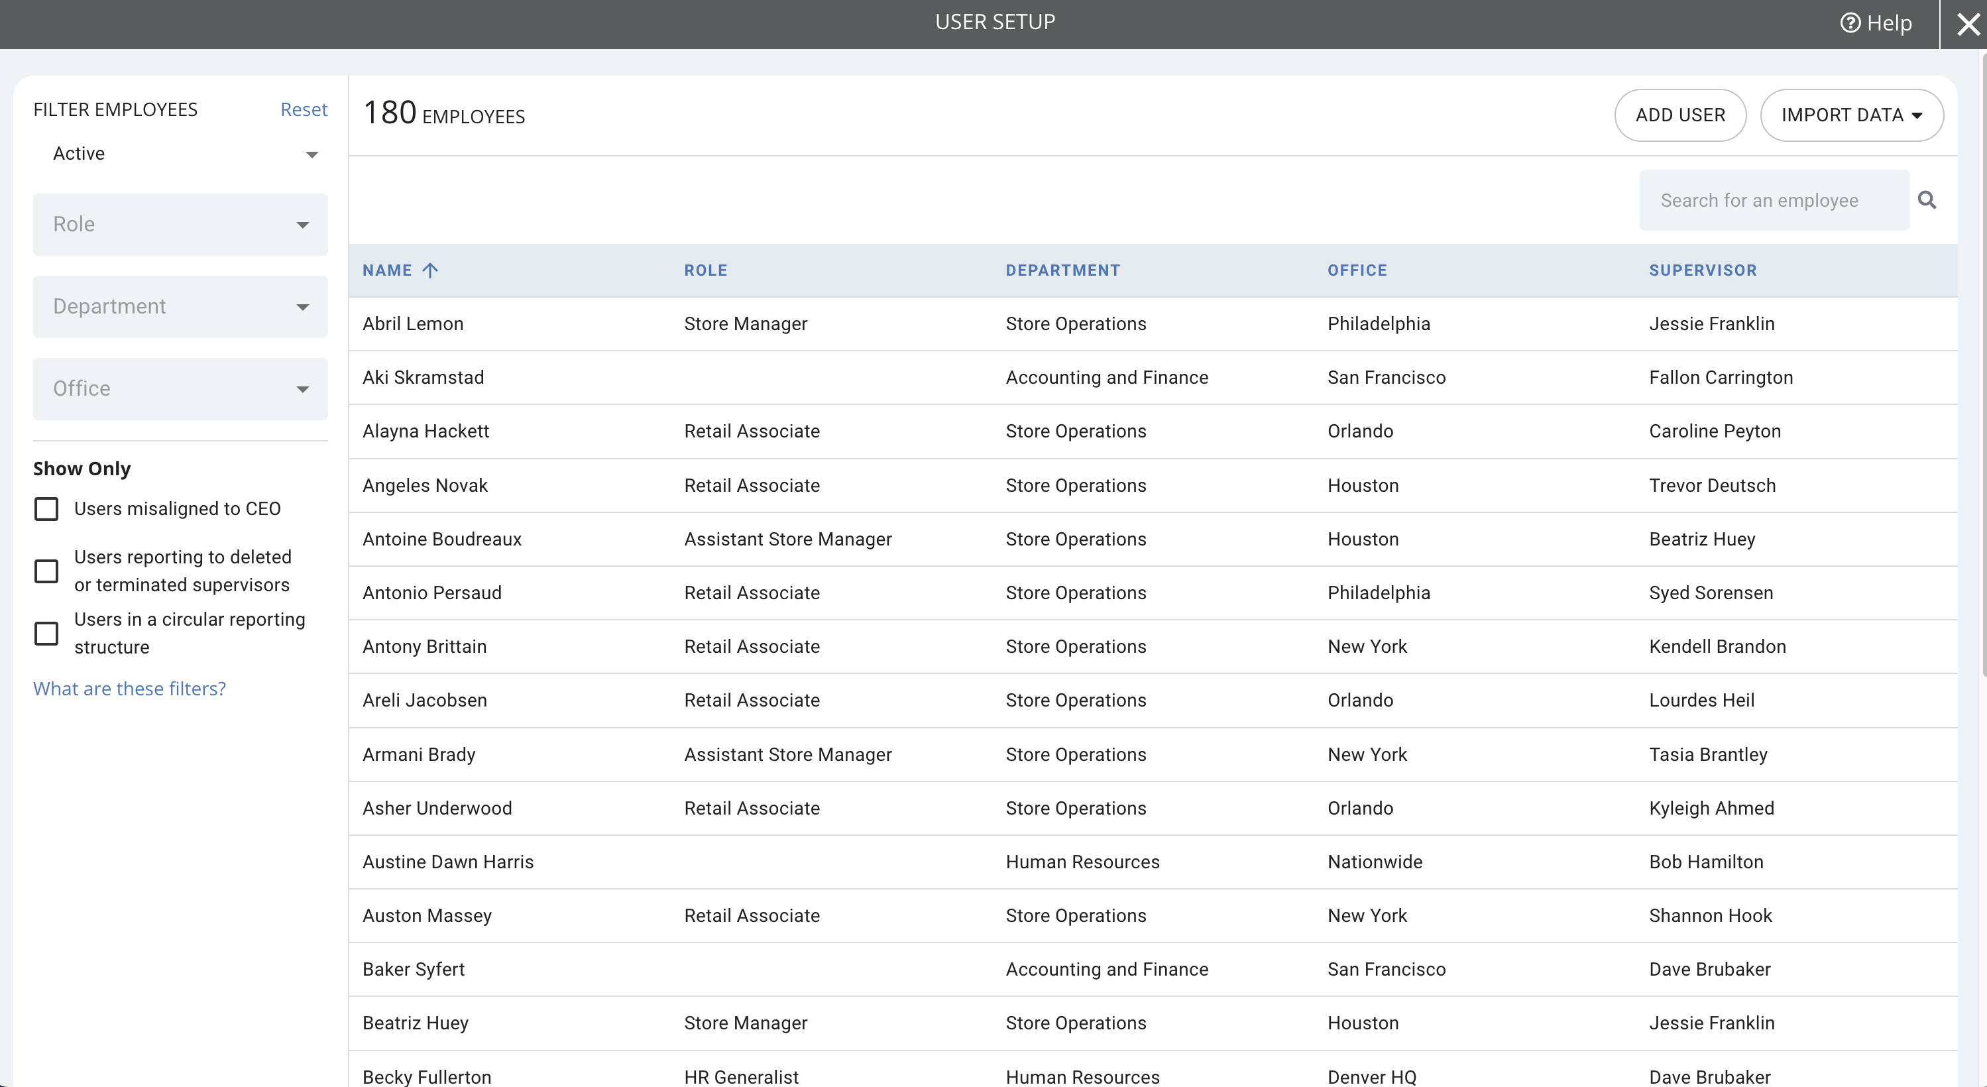1987x1087 pixels.
Task: Click Armani Brady's Assistant Store Manager role
Action: [x=787, y=754]
